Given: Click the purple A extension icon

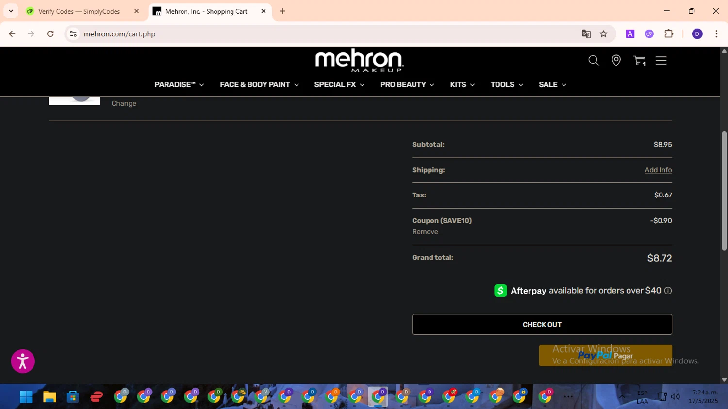Looking at the screenshot, I should pos(630,34).
